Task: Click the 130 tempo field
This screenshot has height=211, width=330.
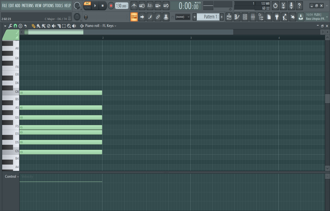Action: point(121,5)
